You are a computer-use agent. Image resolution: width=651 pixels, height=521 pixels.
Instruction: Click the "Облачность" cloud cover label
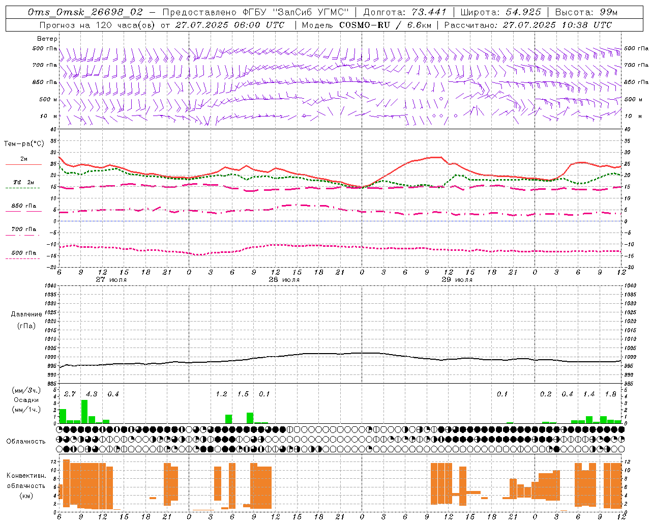click(26, 441)
